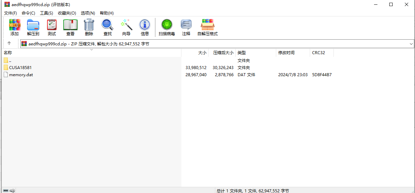Click packed size 2,878,766
This screenshot has height=193, width=415.
pos(224,75)
